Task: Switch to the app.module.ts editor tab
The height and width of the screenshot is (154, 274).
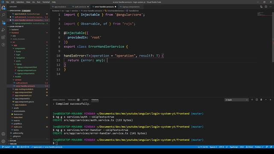Action: (x=60, y=7)
